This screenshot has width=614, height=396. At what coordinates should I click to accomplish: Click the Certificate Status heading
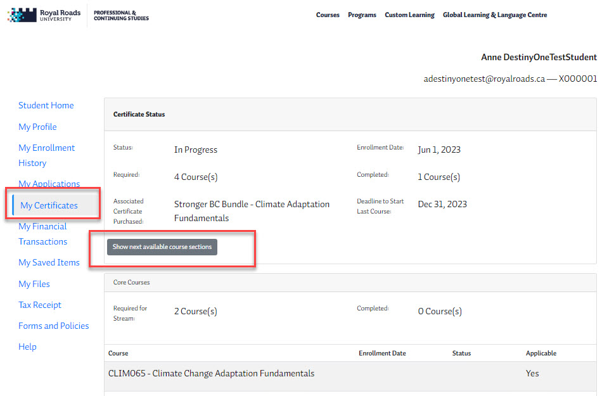click(139, 115)
